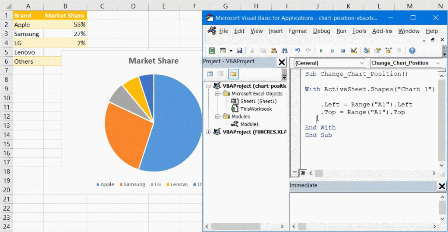
Task: Run the macro with the green play icon
Action: click(x=321, y=51)
